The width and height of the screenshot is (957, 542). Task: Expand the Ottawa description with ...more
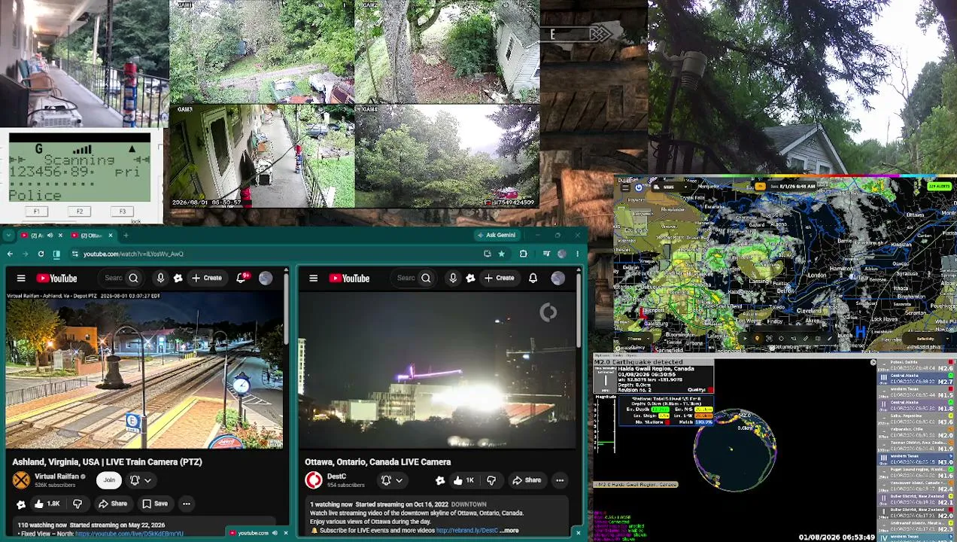(509, 531)
